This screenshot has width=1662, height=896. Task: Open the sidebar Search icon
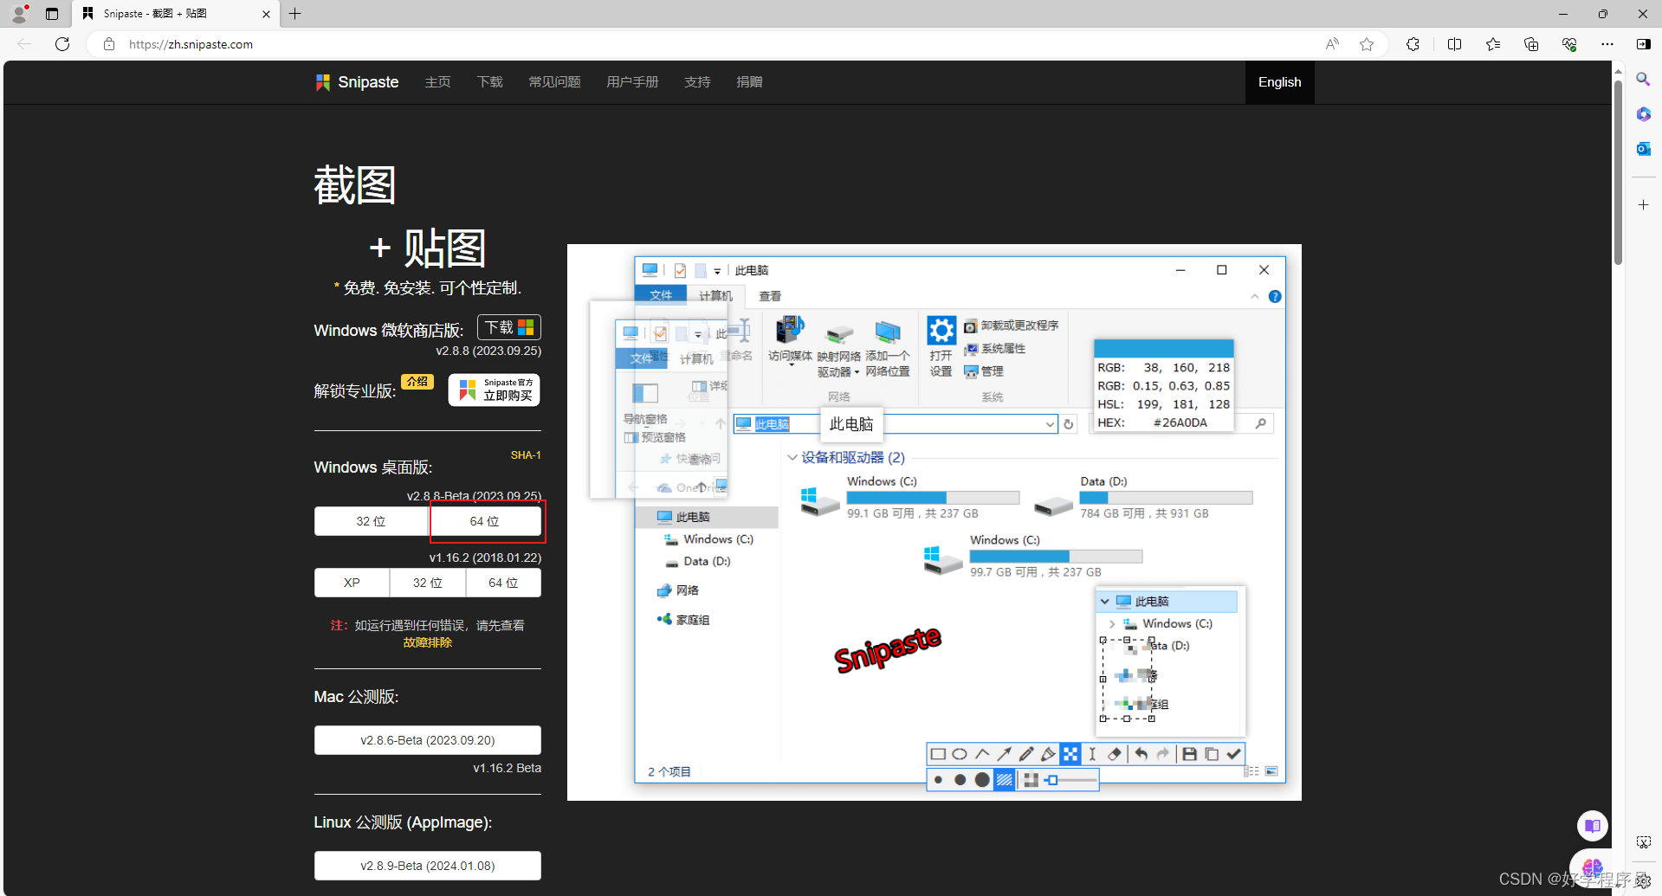point(1643,80)
